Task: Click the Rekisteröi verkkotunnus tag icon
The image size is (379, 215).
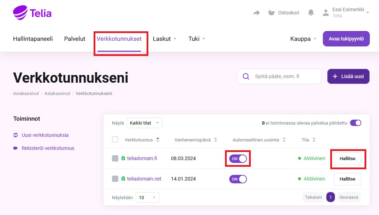Action: [x=16, y=148]
